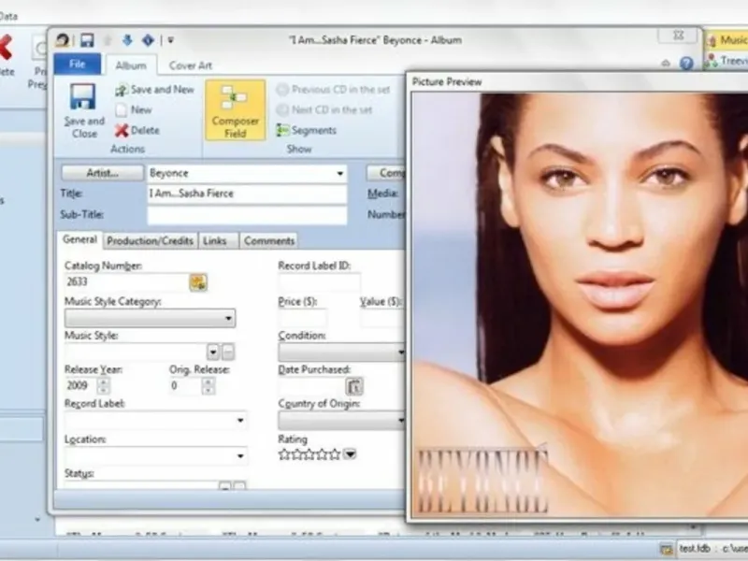Viewport: 748px width, 561px height.
Task: Open Record Label dropdown
Action: [240, 420]
